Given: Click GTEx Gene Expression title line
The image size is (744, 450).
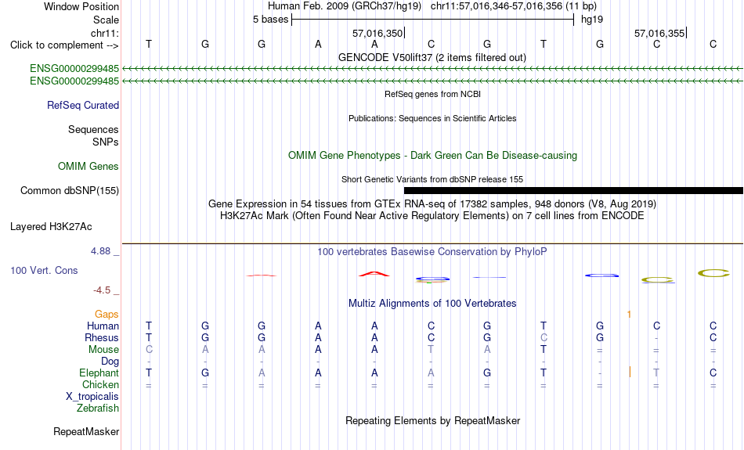Looking at the screenshot, I should click(432, 204).
